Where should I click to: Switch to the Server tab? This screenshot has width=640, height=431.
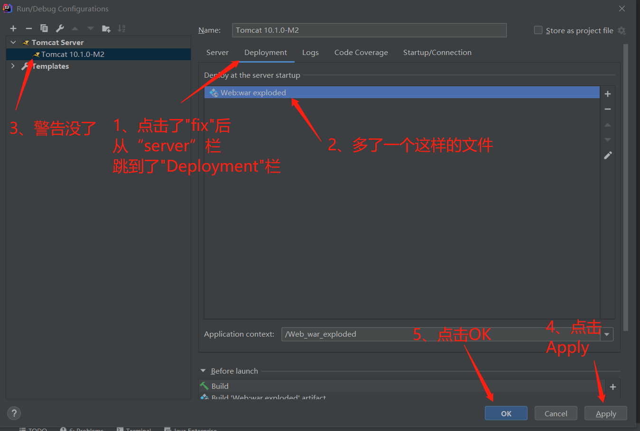217,52
